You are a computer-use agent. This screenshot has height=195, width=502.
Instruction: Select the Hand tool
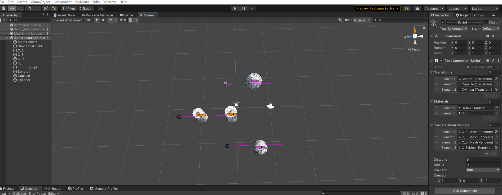click(x=3, y=8)
